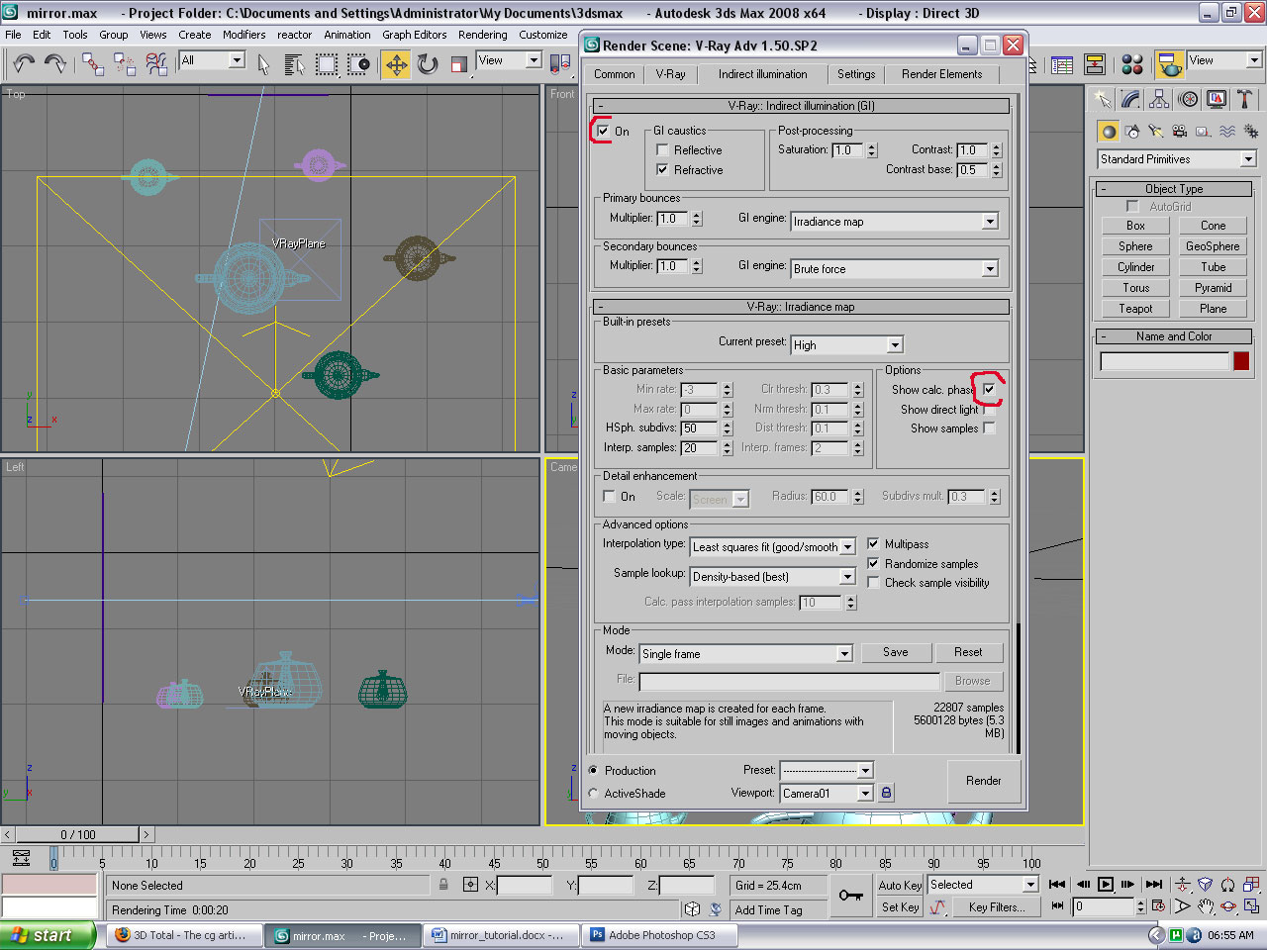Image resolution: width=1267 pixels, height=950 pixels.
Task: Switch to the Modify panel icon
Action: [1130, 100]
